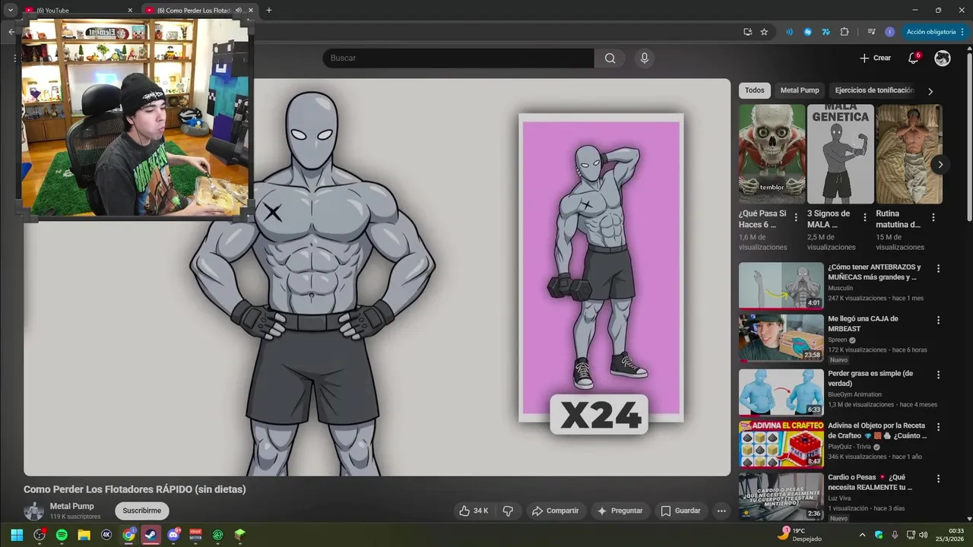Close the 'Como Perder Los Flotadores' tab

tap(251, 10)
